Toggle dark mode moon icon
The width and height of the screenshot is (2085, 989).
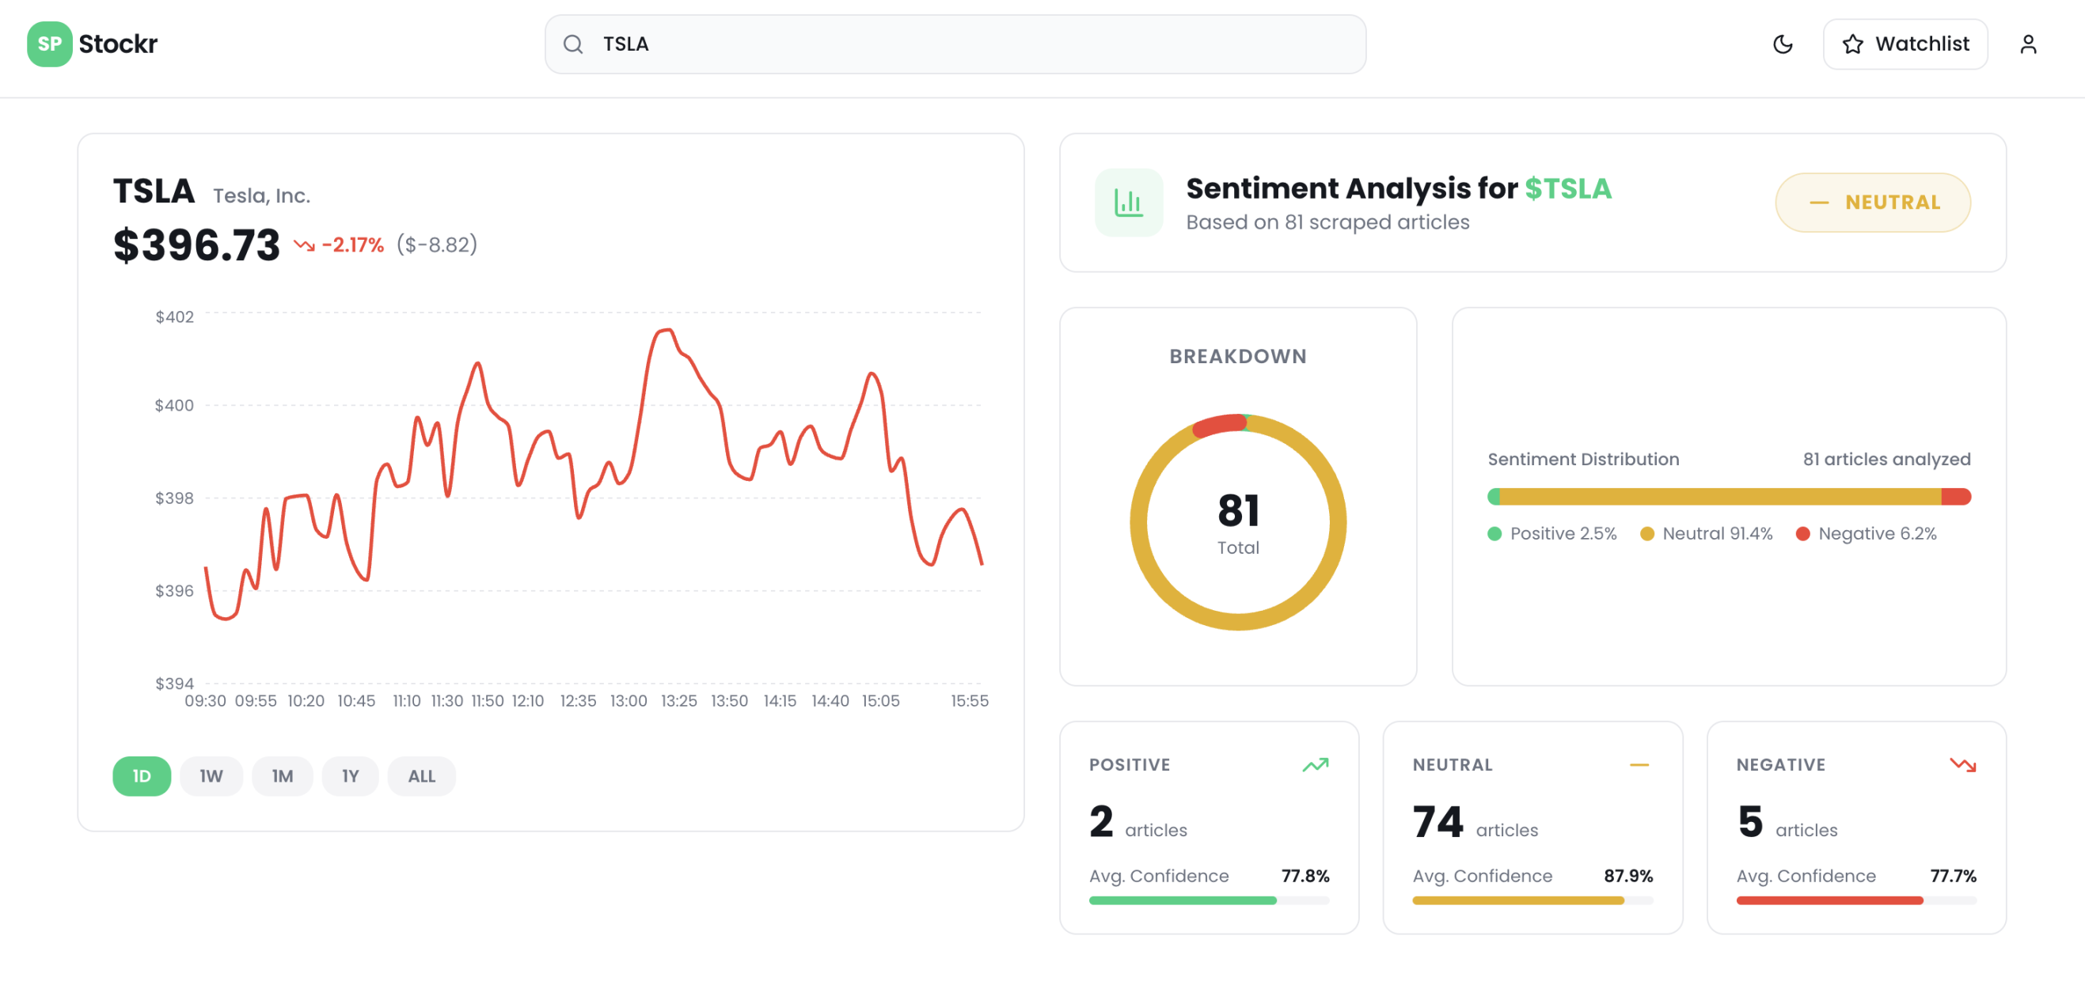click(x=1783, y=44)
